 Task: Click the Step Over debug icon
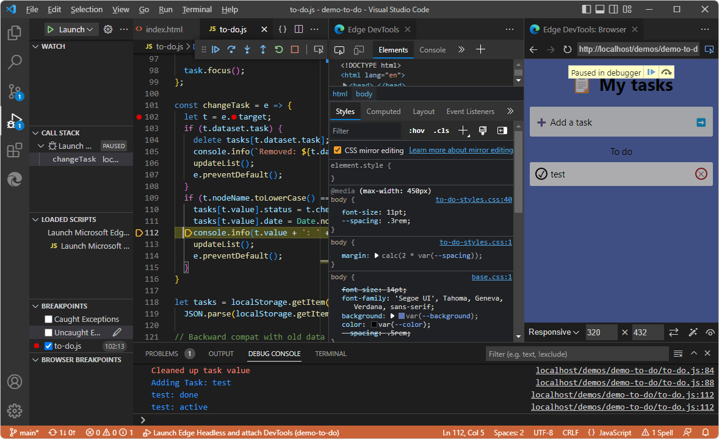click(232, 49)
